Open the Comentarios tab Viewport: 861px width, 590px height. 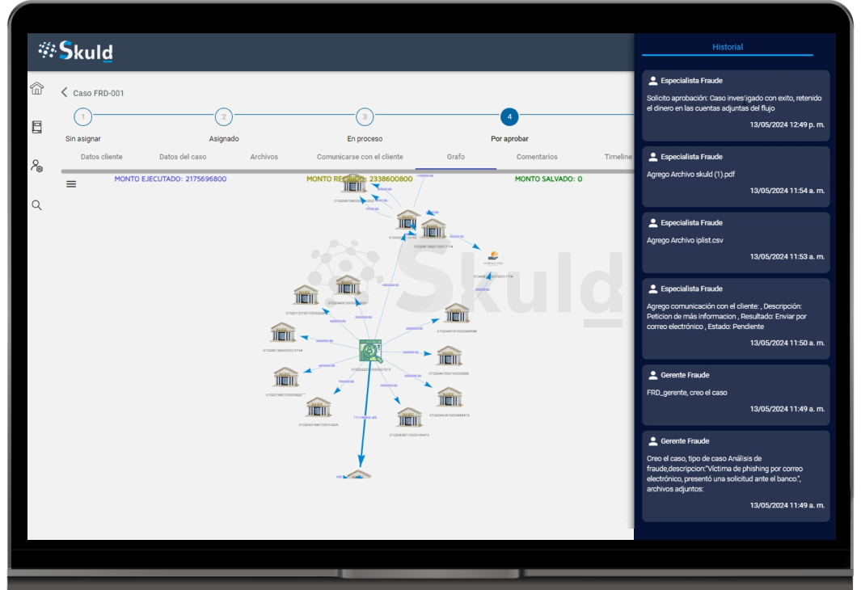point(537,157)
